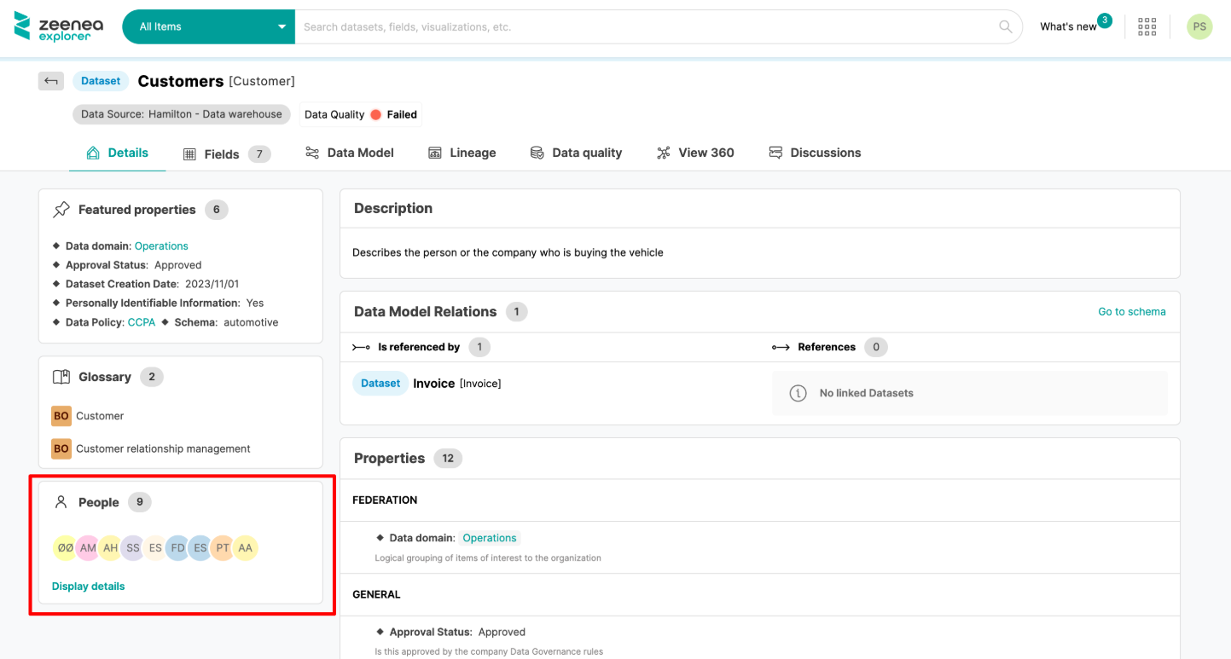Click the FD person avatar
Screen dimensions: 1231x659
(177, 548)
